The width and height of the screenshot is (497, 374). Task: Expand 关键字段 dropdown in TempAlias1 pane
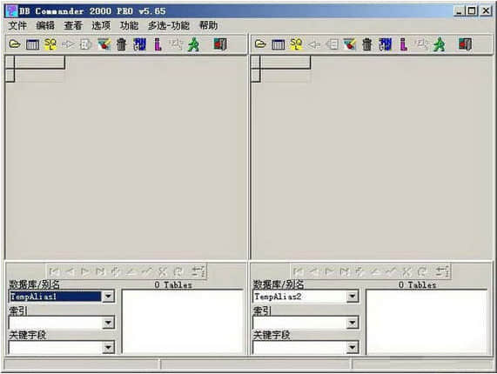tap(108, 348)
